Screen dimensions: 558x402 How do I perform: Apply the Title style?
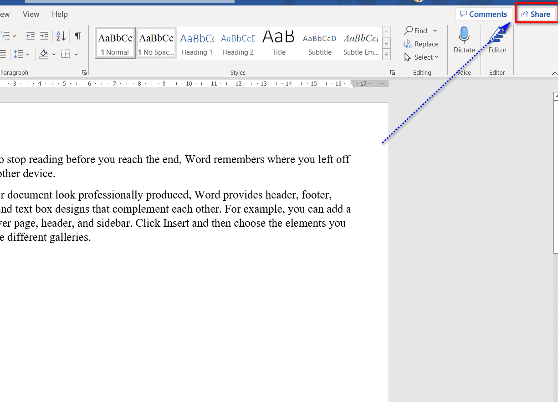click(x=279, y=43)
